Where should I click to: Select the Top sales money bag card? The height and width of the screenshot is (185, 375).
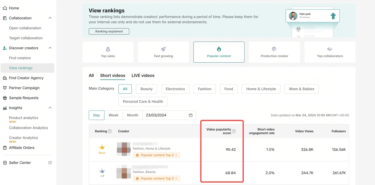coord(108,52)
